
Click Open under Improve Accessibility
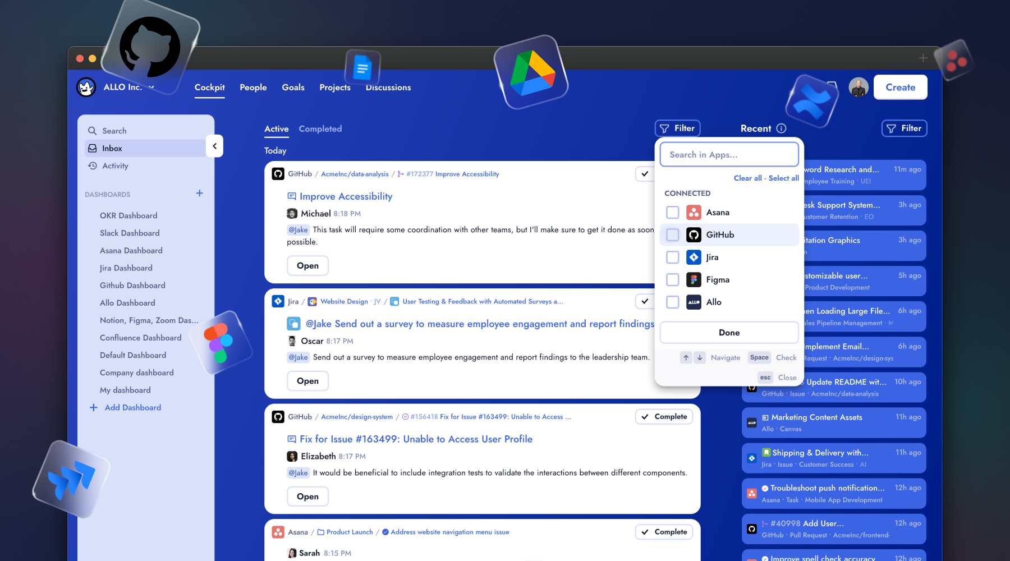(x=307, y=265)
